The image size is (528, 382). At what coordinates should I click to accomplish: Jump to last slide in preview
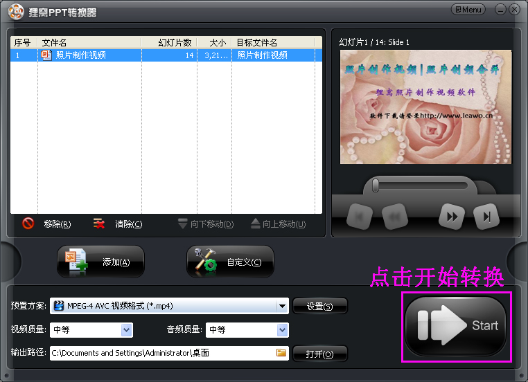click(x=486, y=217)
